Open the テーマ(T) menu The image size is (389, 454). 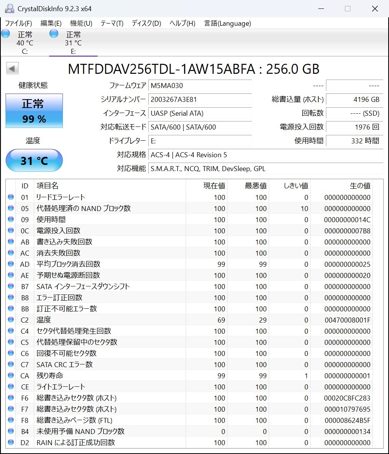(x=112, y=23)
